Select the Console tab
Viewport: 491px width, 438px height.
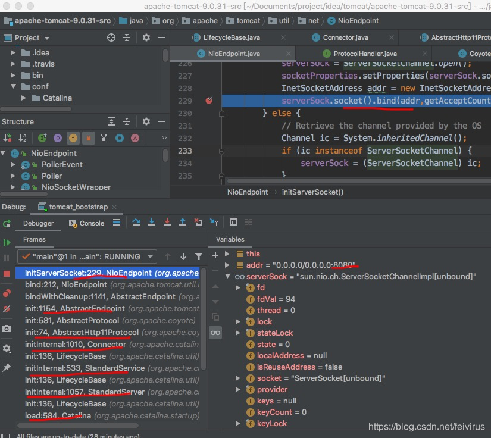point(87,223)
